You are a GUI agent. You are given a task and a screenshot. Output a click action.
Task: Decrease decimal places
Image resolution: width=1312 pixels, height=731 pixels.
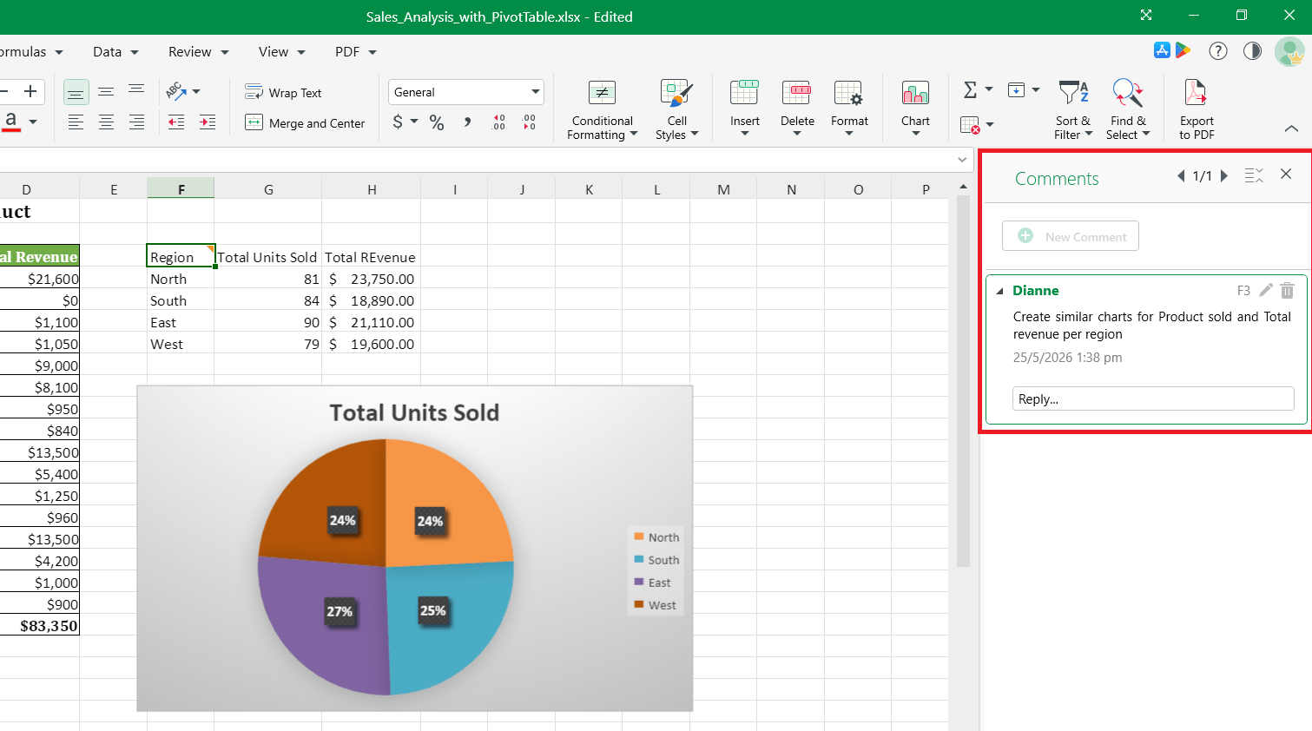(x=530, y=122)
